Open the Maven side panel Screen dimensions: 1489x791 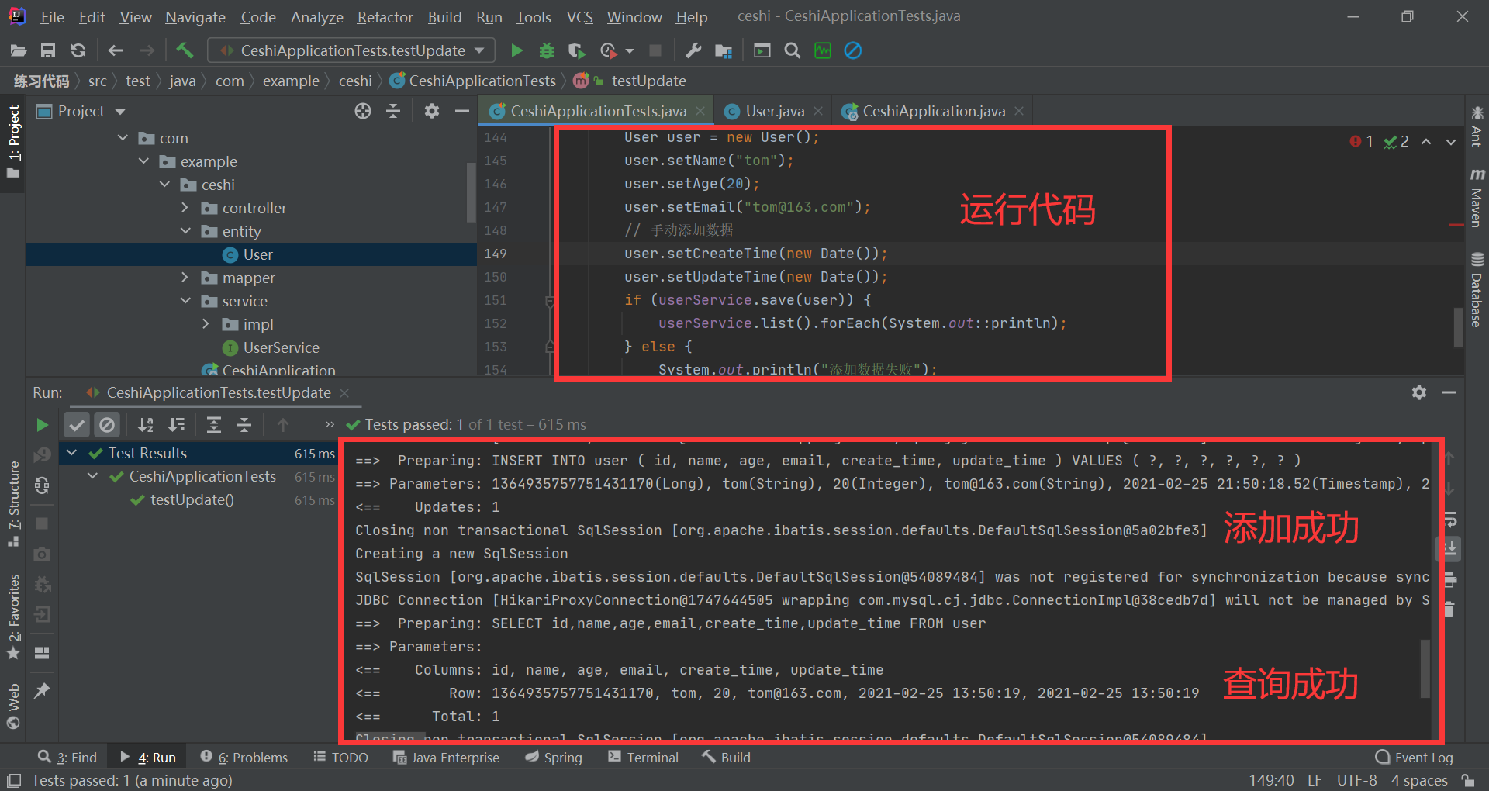(1477, 198)
